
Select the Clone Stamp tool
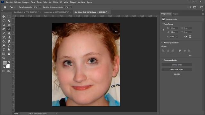9,33
